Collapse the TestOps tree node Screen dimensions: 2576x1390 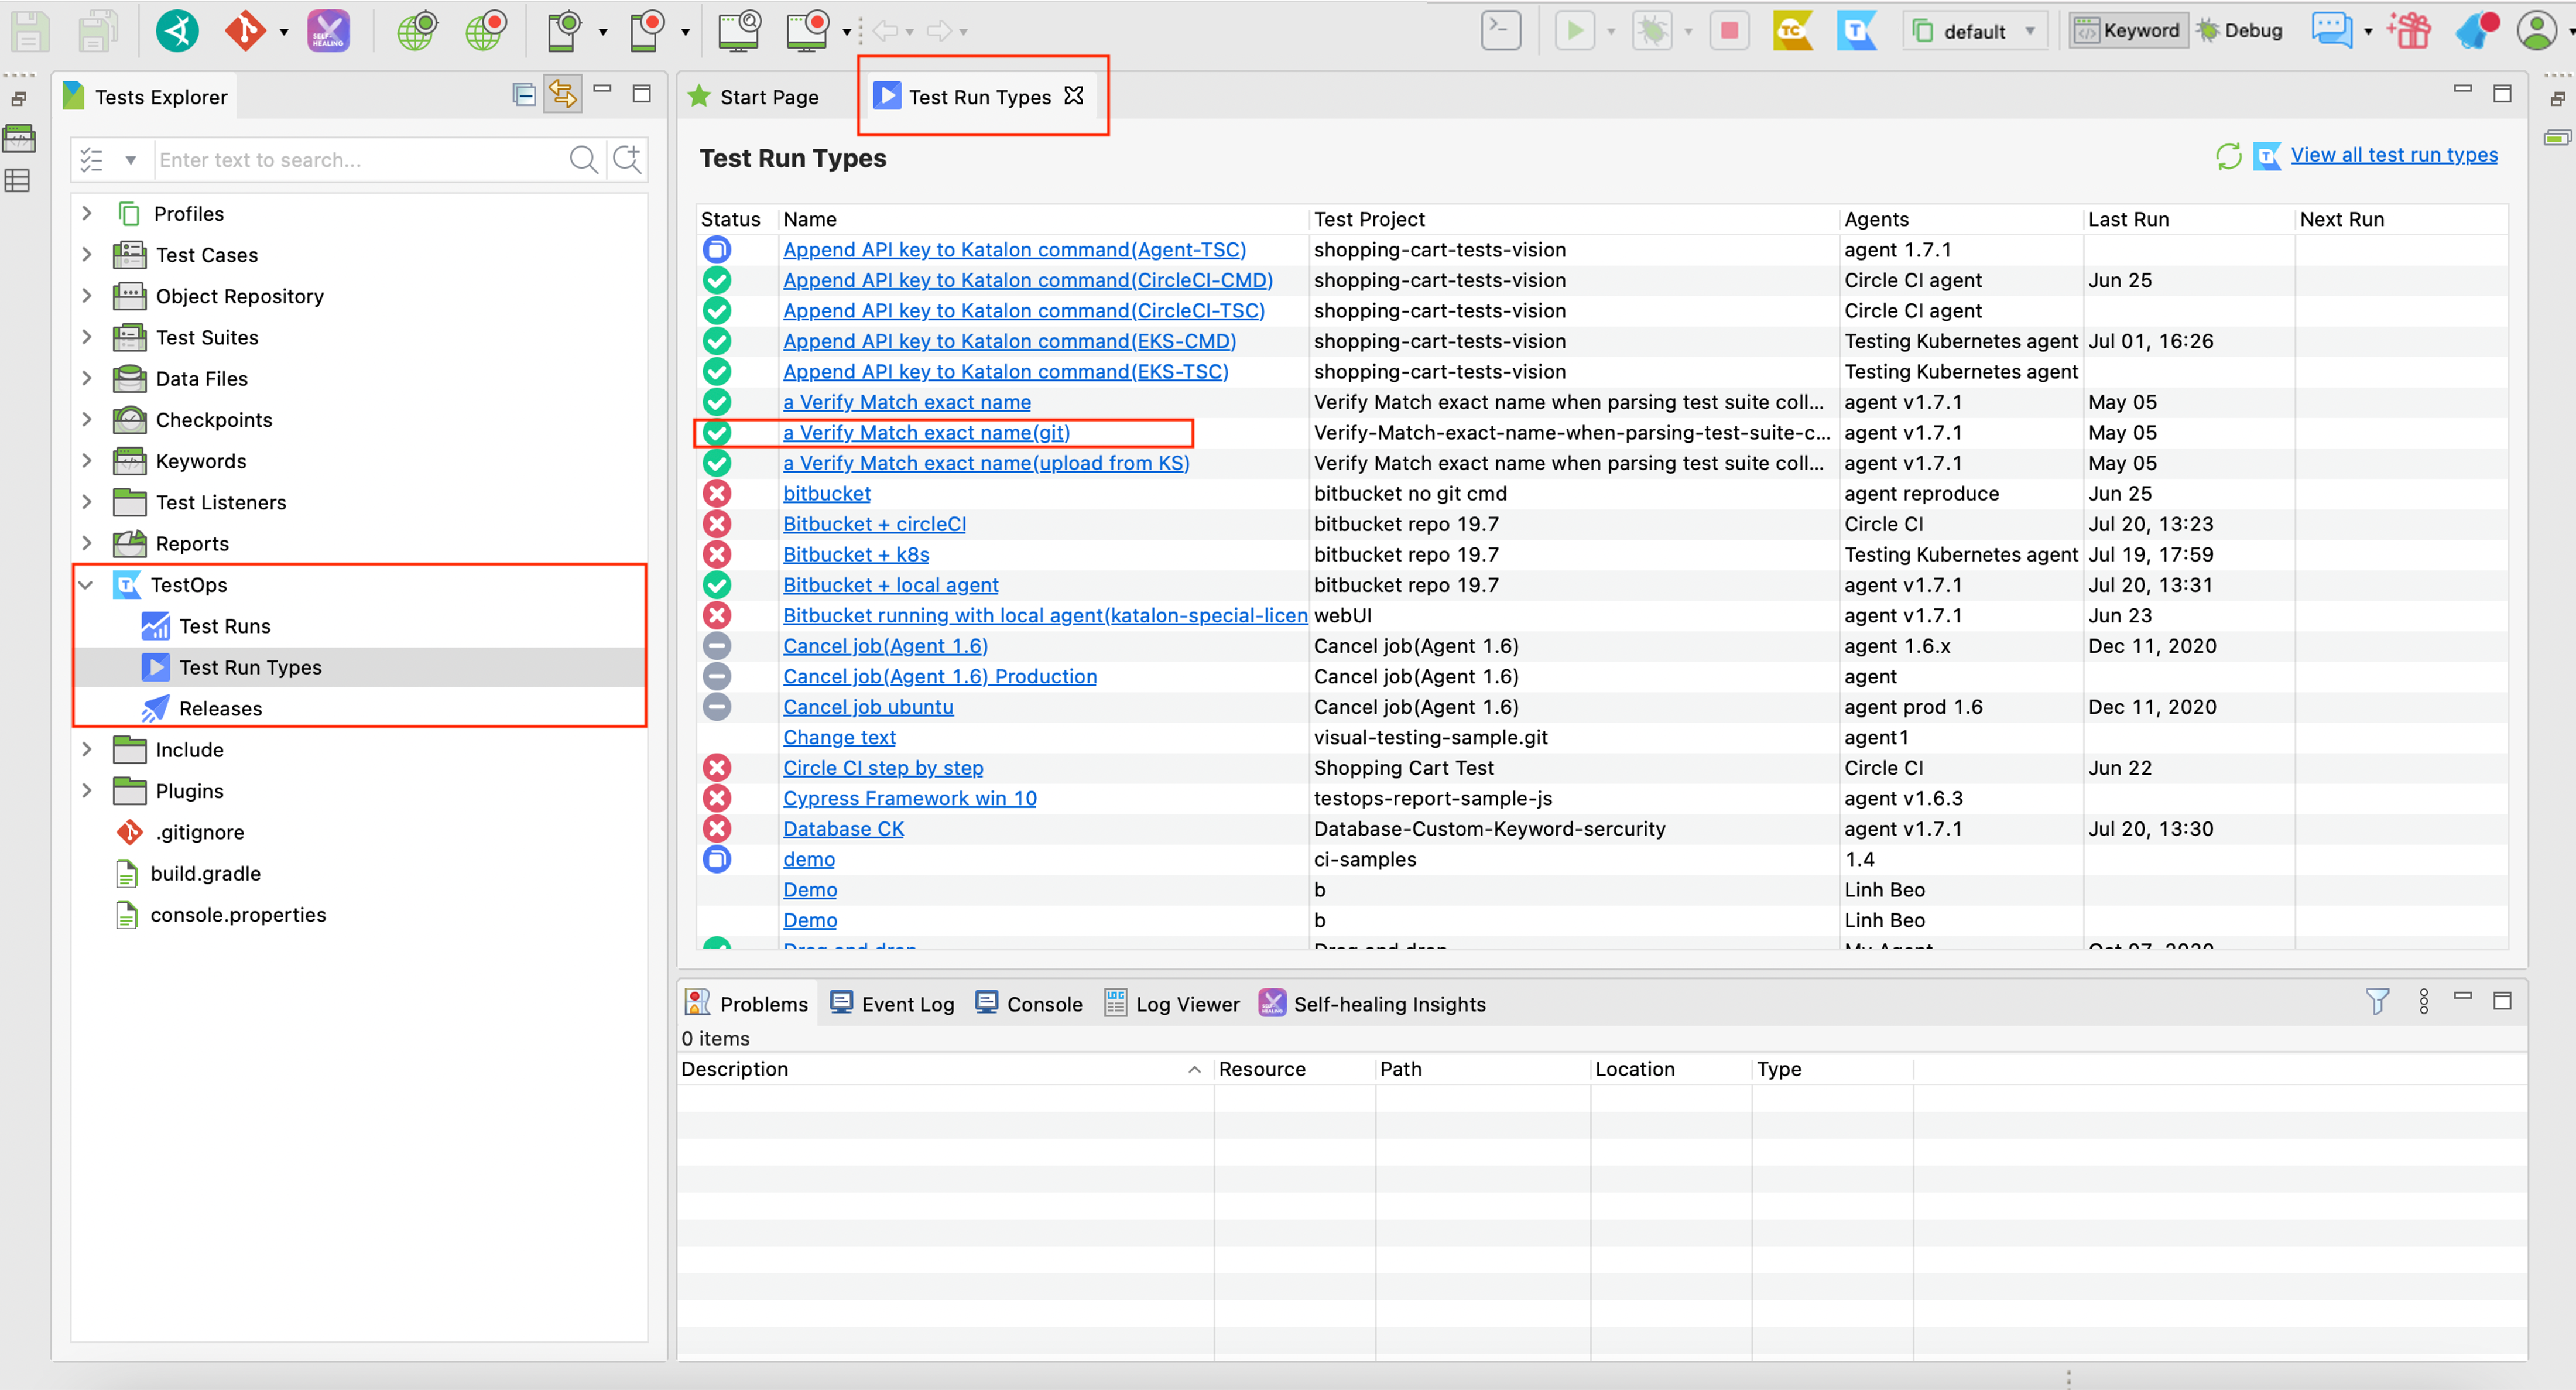(x=87, y=585)
